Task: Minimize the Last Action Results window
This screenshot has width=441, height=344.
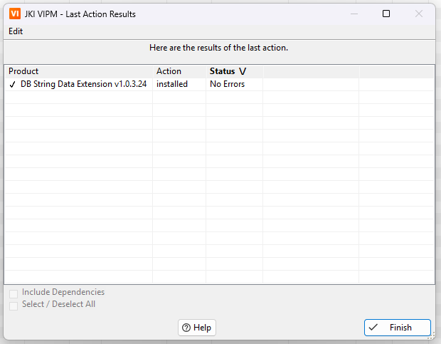Action: [x=354, y=14]
